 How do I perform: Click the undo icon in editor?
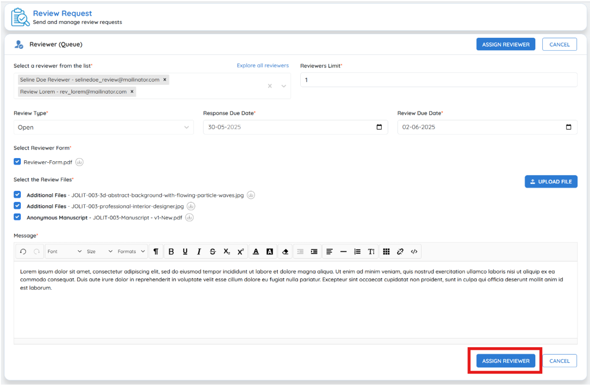[x=23, y=251]
